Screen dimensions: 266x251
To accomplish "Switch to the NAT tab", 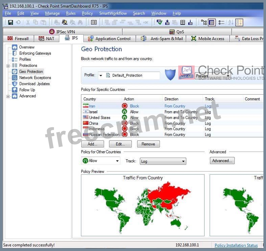I will 46,39.
